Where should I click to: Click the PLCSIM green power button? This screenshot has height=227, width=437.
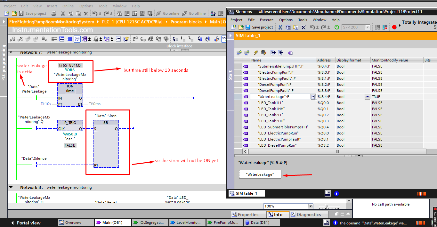(336, 27)
